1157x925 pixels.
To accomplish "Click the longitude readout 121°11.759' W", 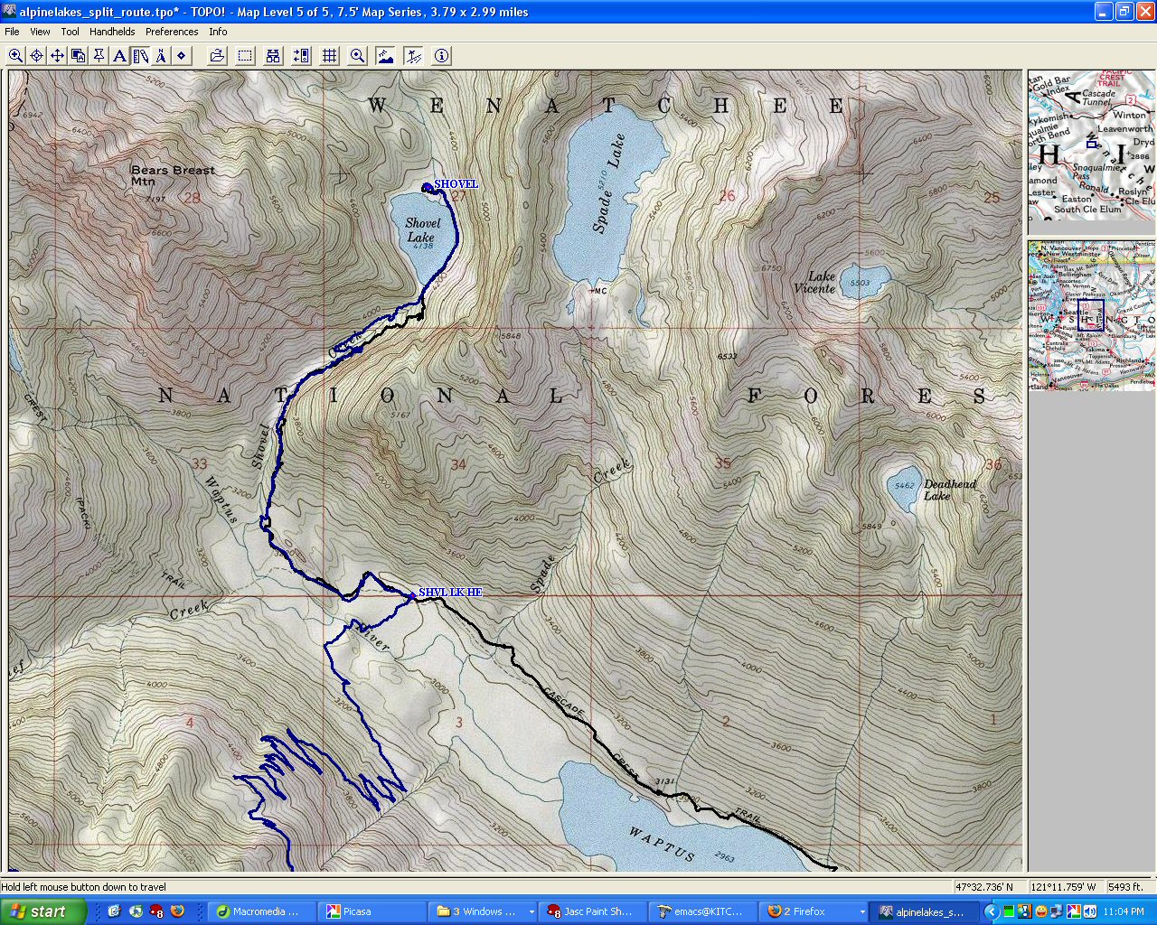I will coord(1064,887).
